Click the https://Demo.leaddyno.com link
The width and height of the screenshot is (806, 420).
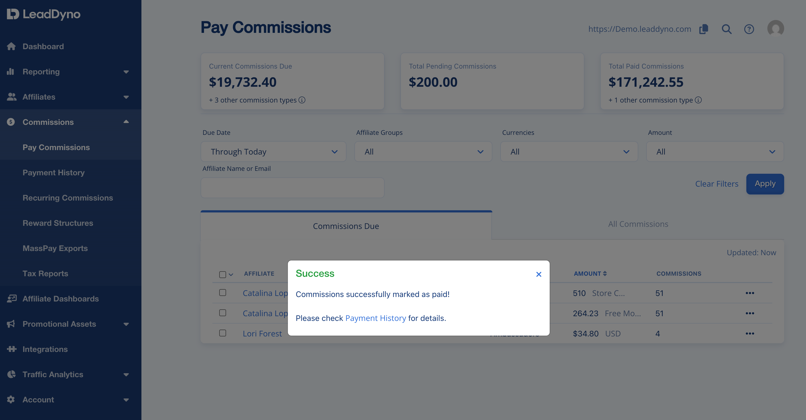point(640,29)
